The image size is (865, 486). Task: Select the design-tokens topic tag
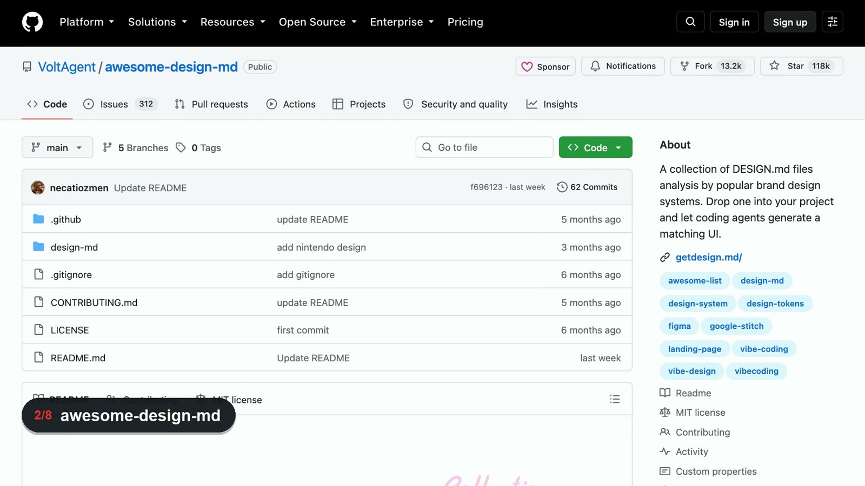pos(775,303)
